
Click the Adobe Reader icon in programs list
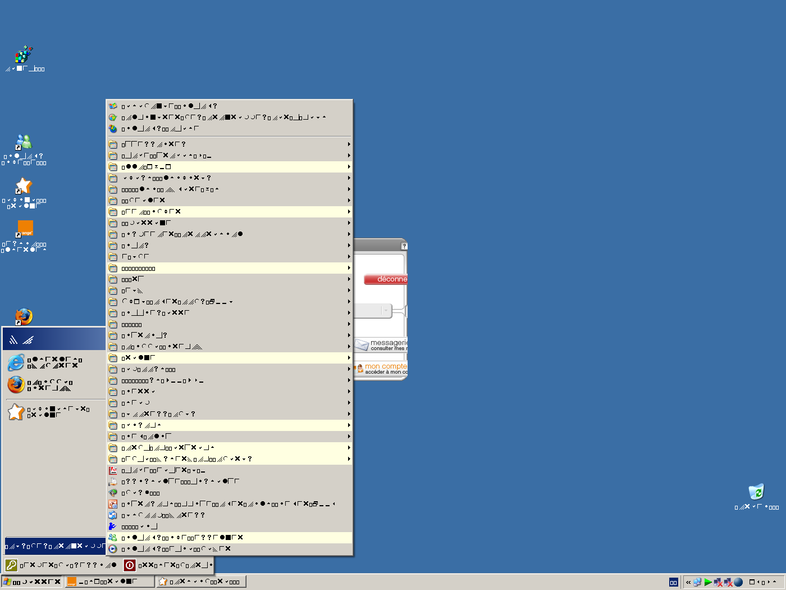point(113,470)
